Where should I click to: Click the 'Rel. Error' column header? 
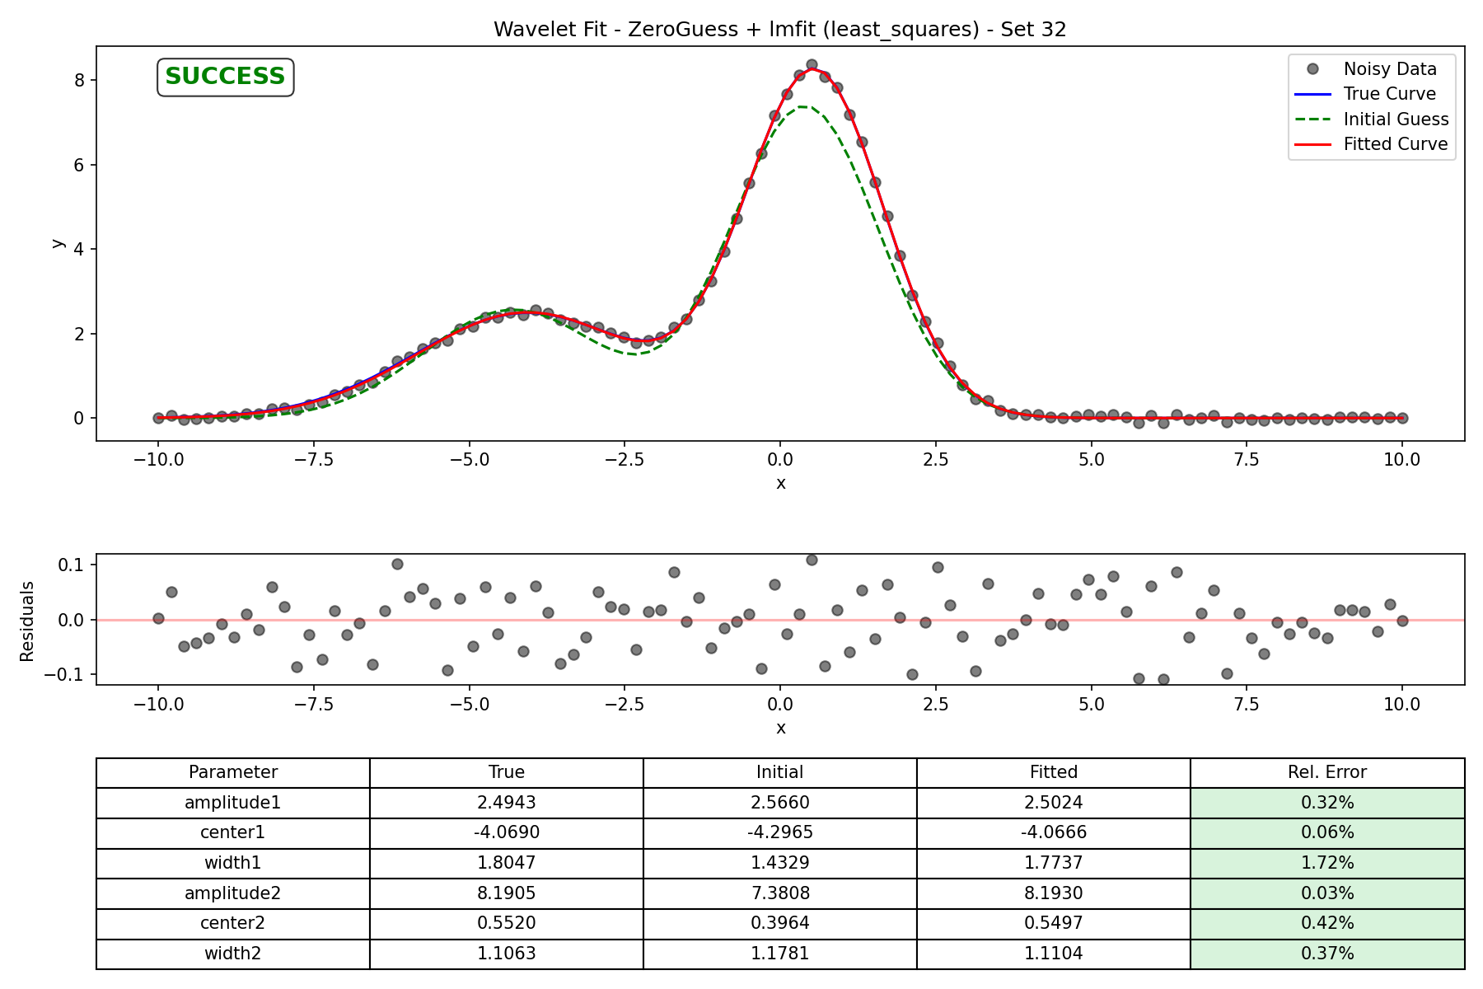click(1327, 772)
